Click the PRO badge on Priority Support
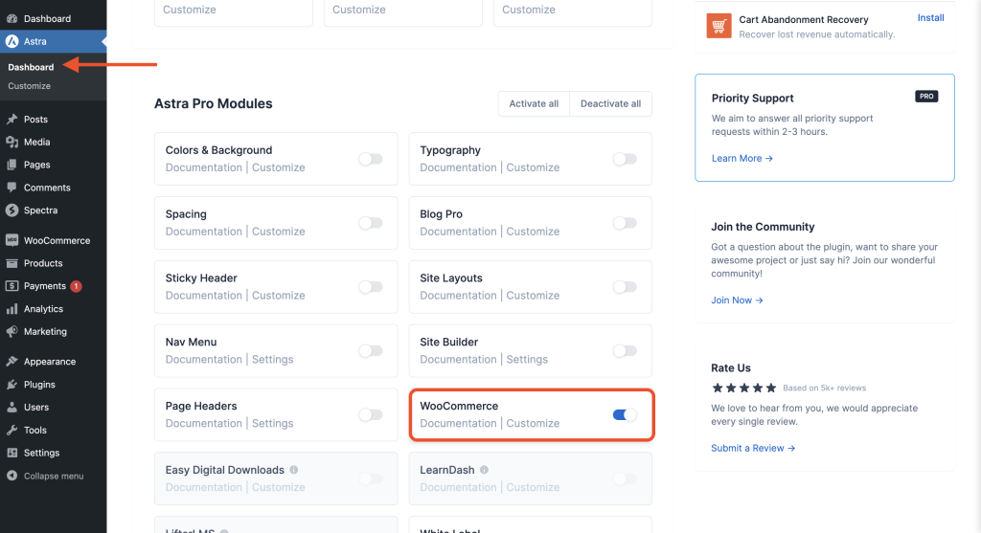This screenshot has width=981, height=533. click(x=926, y=97)
